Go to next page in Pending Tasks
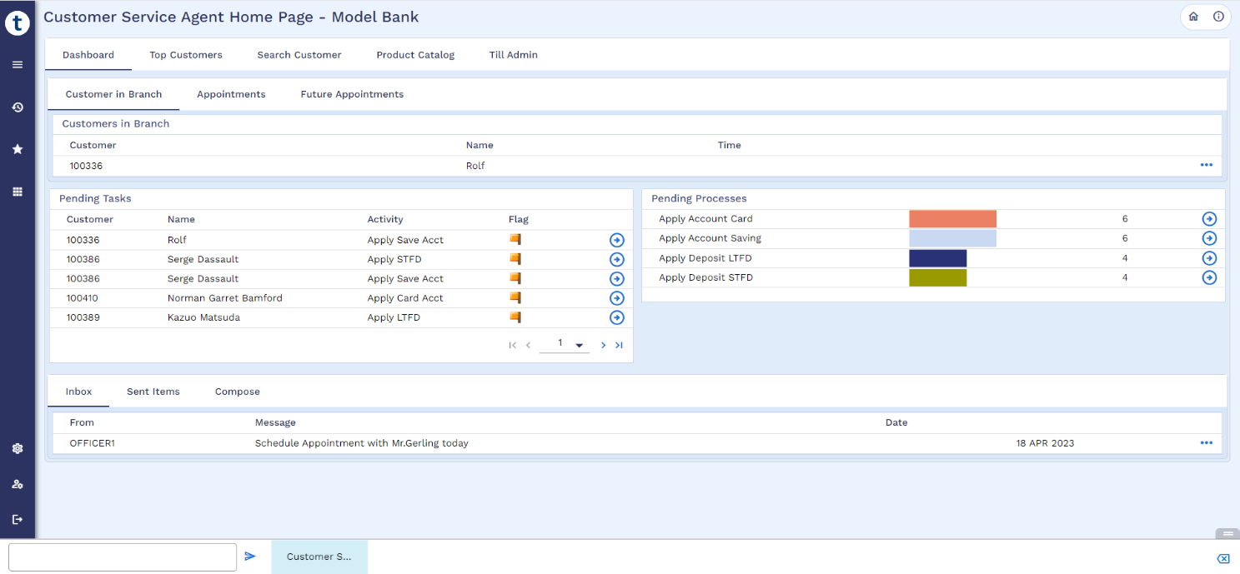 pyautogui.click(x=603, y=345)
